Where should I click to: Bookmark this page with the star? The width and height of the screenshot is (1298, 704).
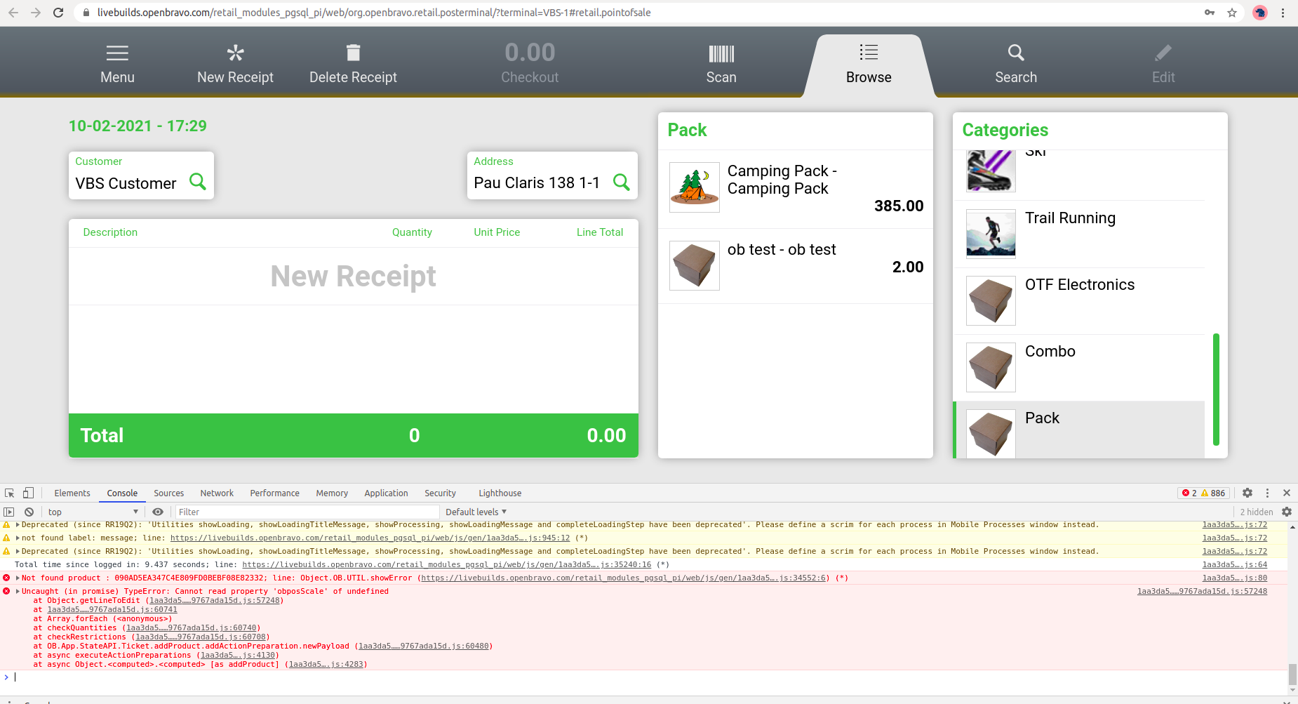tap(1232, 13)
